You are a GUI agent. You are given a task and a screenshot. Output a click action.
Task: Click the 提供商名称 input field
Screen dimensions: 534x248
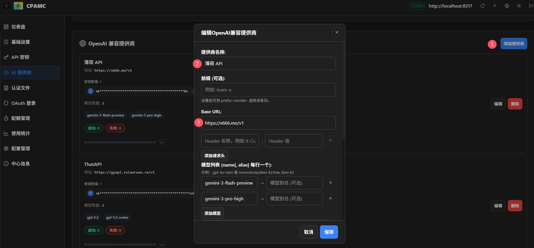268,63
